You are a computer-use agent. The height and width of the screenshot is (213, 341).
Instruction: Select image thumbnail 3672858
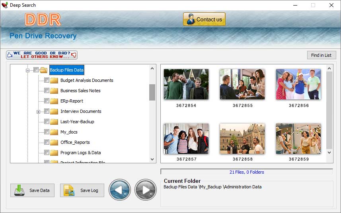(242, 139)
